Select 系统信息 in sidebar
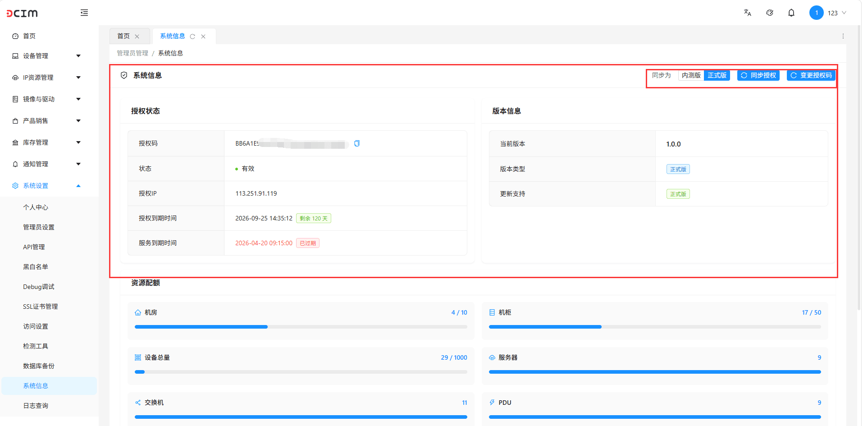This screenshot has width=863, height=426. coord(49,386)
